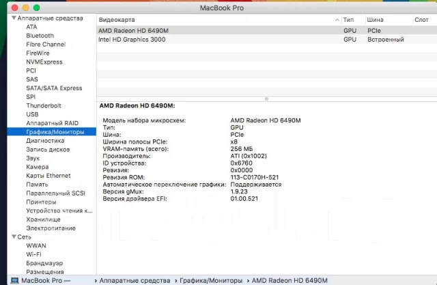
Task: Open Wi-Fi network entry
Action: [x=33, y=254]
